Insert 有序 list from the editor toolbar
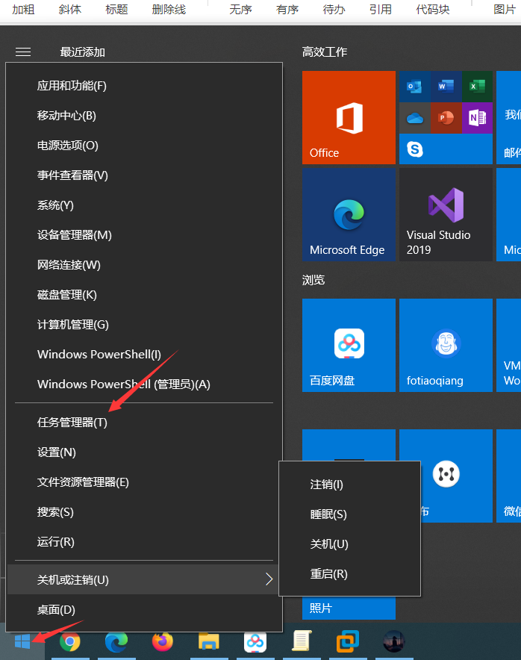Screen dimensions: 521x660 (x=287, y=9)
